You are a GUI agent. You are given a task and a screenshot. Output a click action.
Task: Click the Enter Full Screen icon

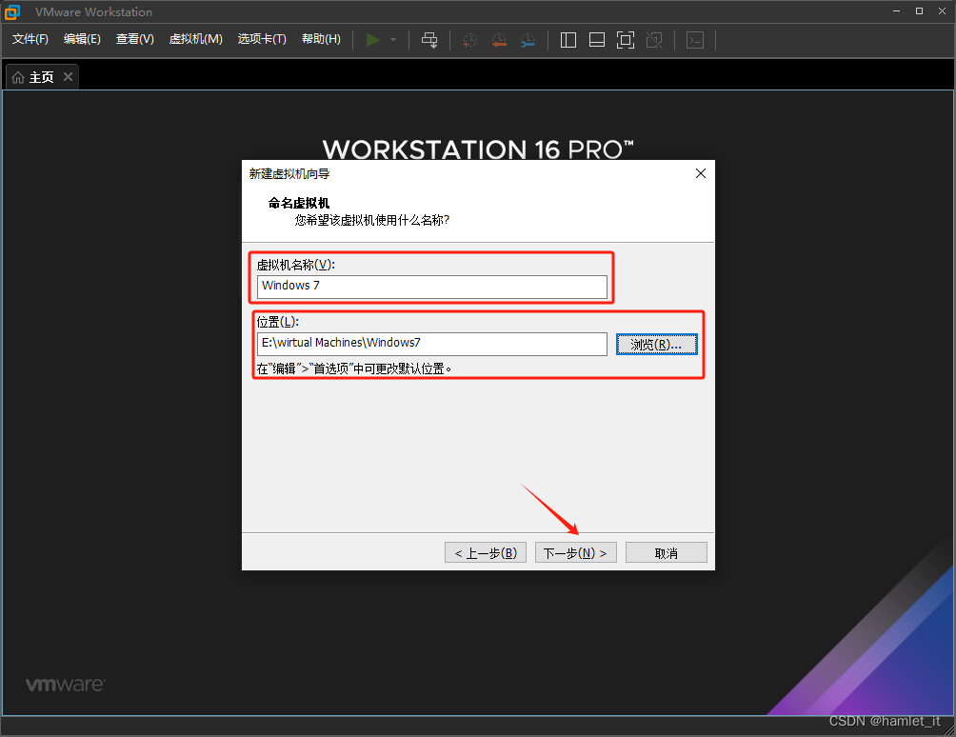[x=626, y=40]
